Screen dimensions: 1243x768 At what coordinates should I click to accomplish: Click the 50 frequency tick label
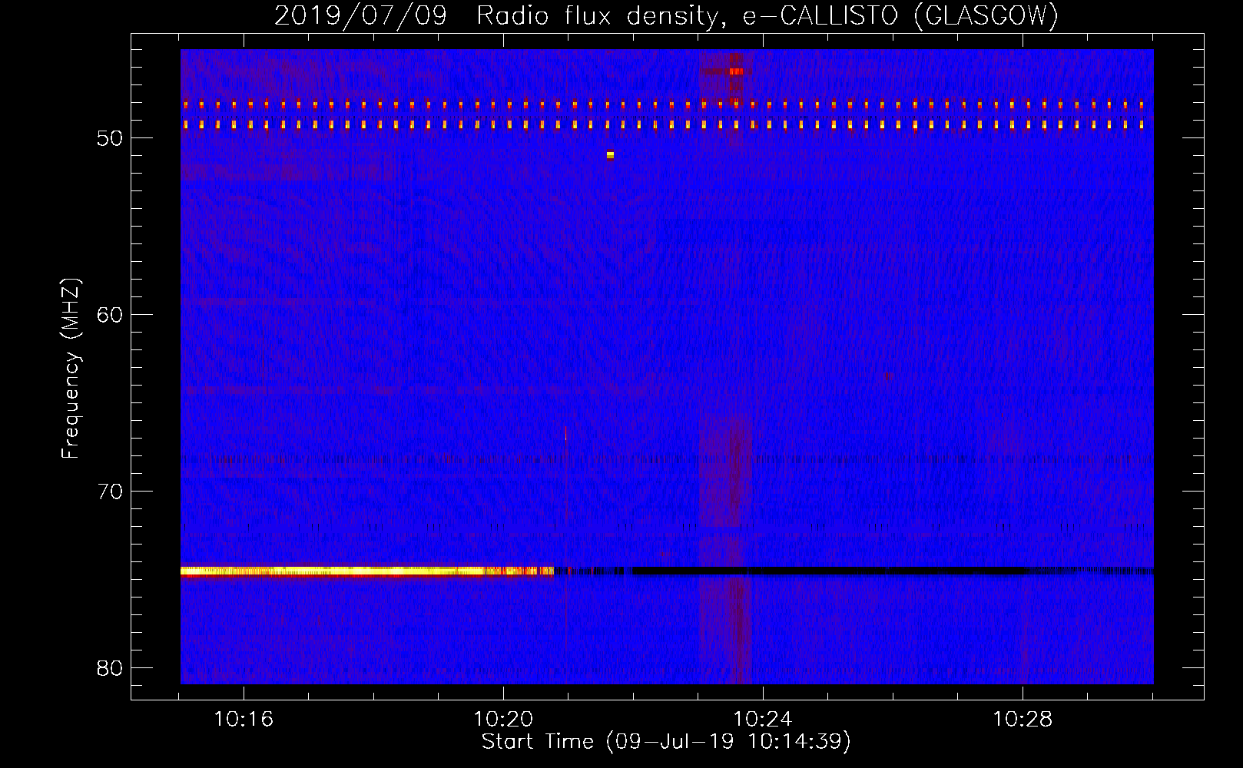point(110,138)
